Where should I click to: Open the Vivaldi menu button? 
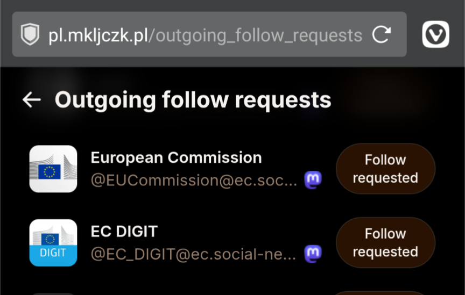coord(435,35)
